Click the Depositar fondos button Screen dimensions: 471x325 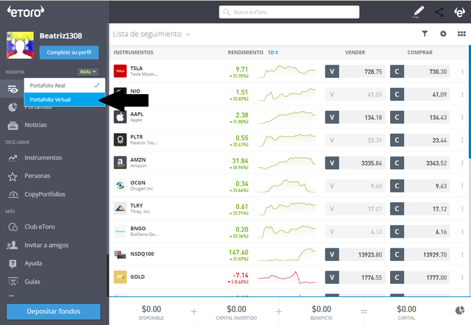tap(54, 312)
